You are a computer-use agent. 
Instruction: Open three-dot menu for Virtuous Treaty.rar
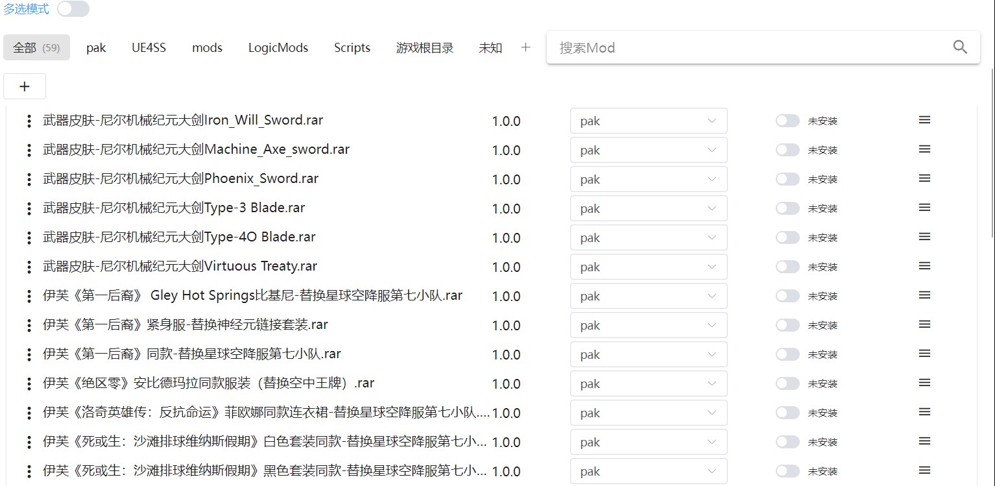click(29, 267)
